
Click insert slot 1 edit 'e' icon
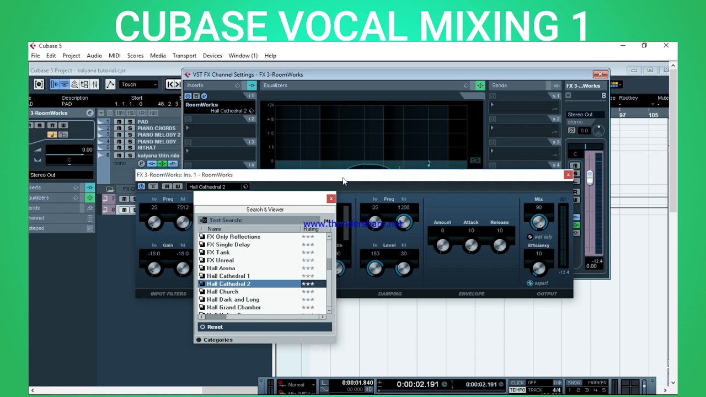(204, 96)
